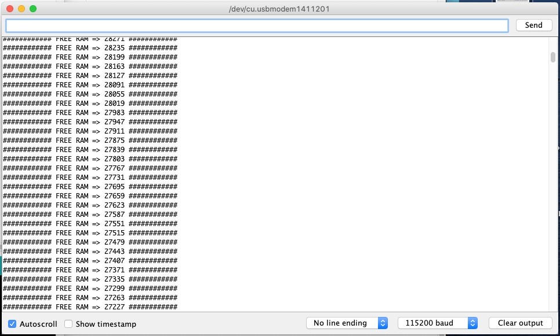Click the line with FREE RAM 27695
Screen dimensions: 560x336
[x=90, y=187]
